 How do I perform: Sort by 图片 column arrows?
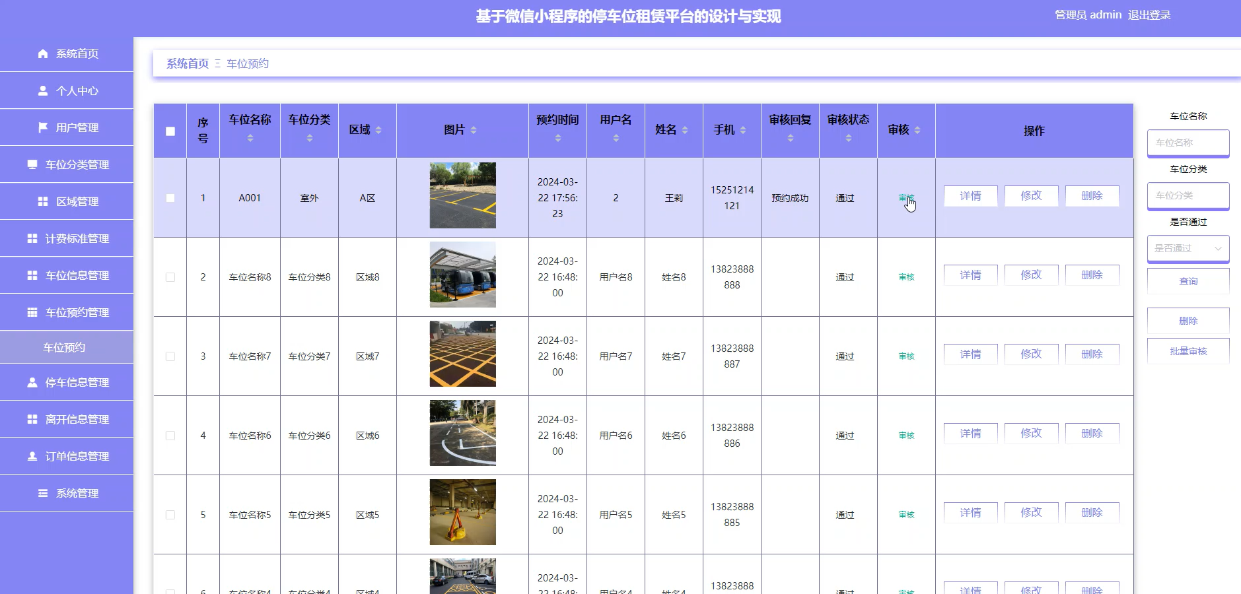point(474,130)
